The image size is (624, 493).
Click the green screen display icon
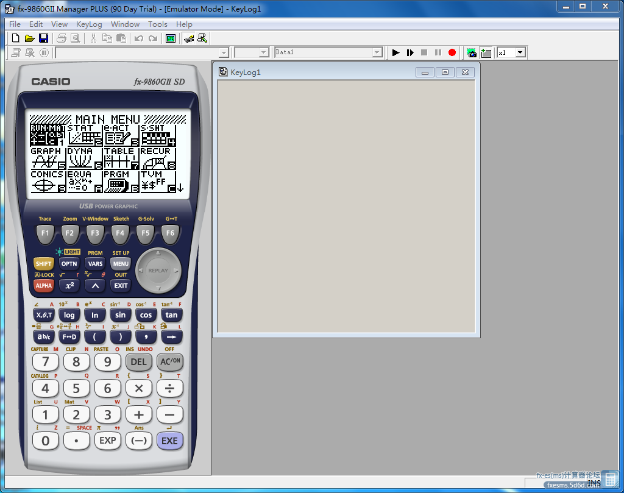[171, 38]
